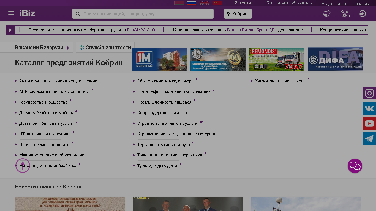Open Спорт, здоровье, красота category
Screen dimensions: 376x211
tap(162, 113)
